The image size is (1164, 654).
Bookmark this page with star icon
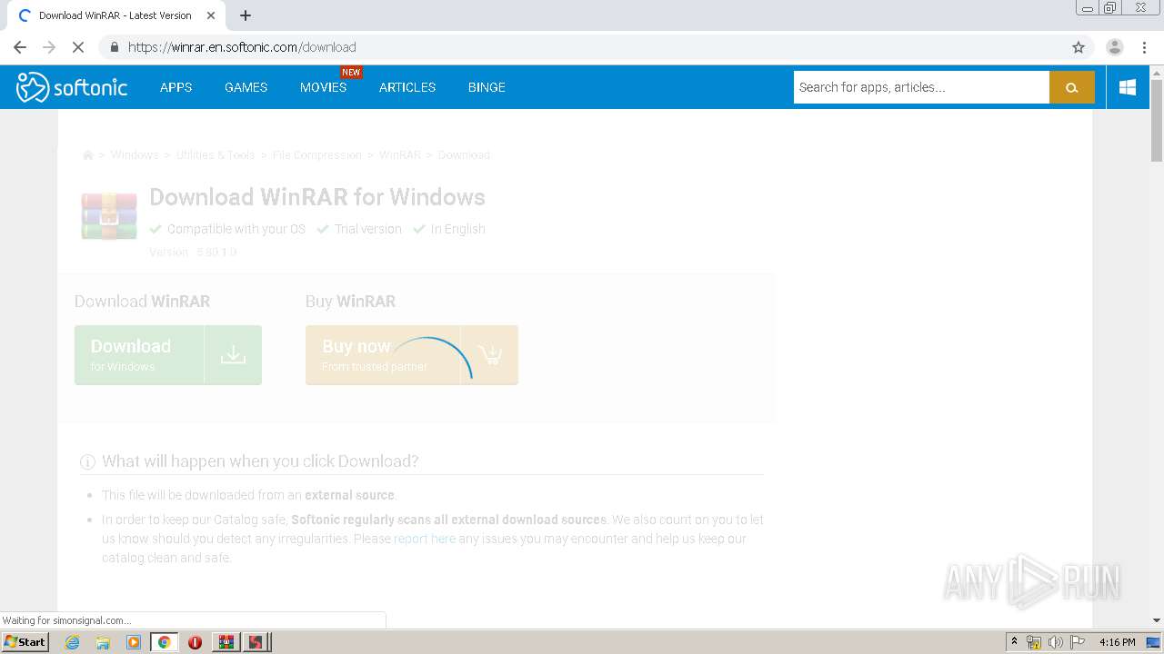1079,47
